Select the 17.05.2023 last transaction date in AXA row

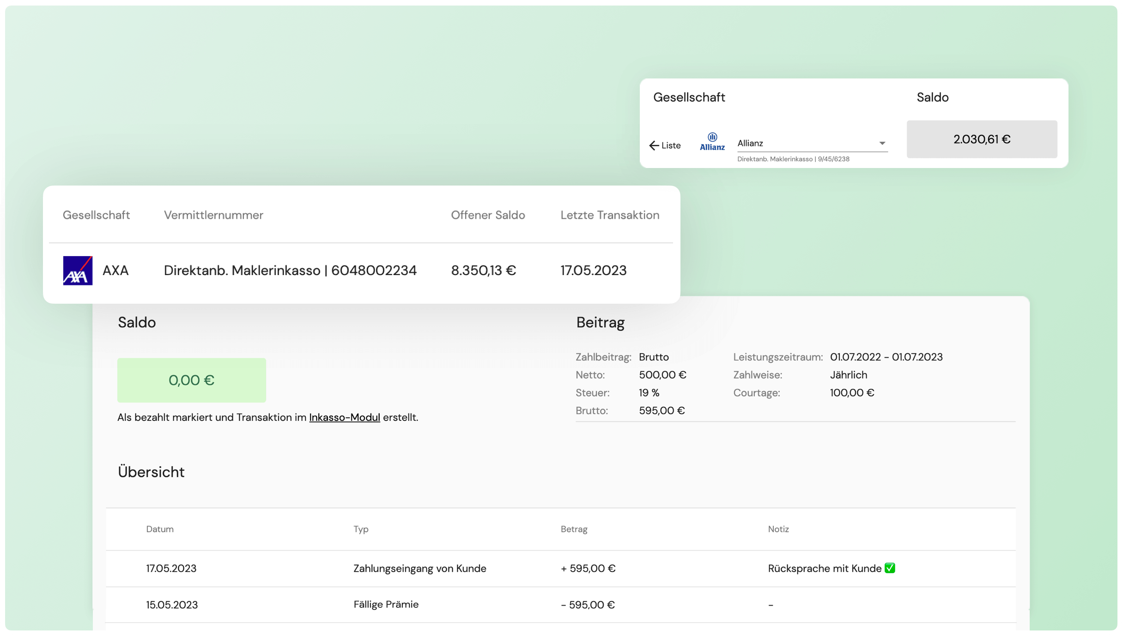tap(593, 270)
